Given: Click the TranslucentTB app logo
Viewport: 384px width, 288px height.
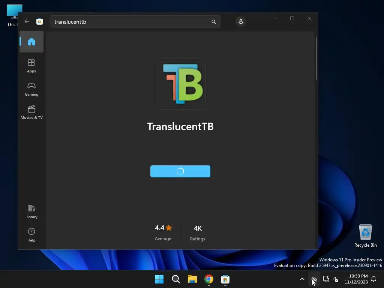Looking at the screenshot, I should 180,84.
